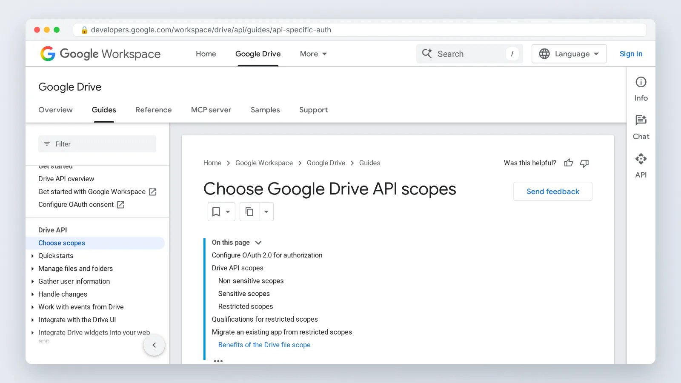Screen dimensions: 681x383
Task: Collapse the sidebar with the chevron button
Action: [154, 345]
